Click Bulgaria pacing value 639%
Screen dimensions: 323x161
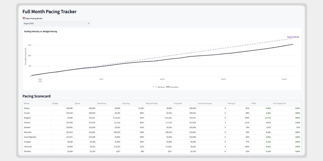coord(247,118)
